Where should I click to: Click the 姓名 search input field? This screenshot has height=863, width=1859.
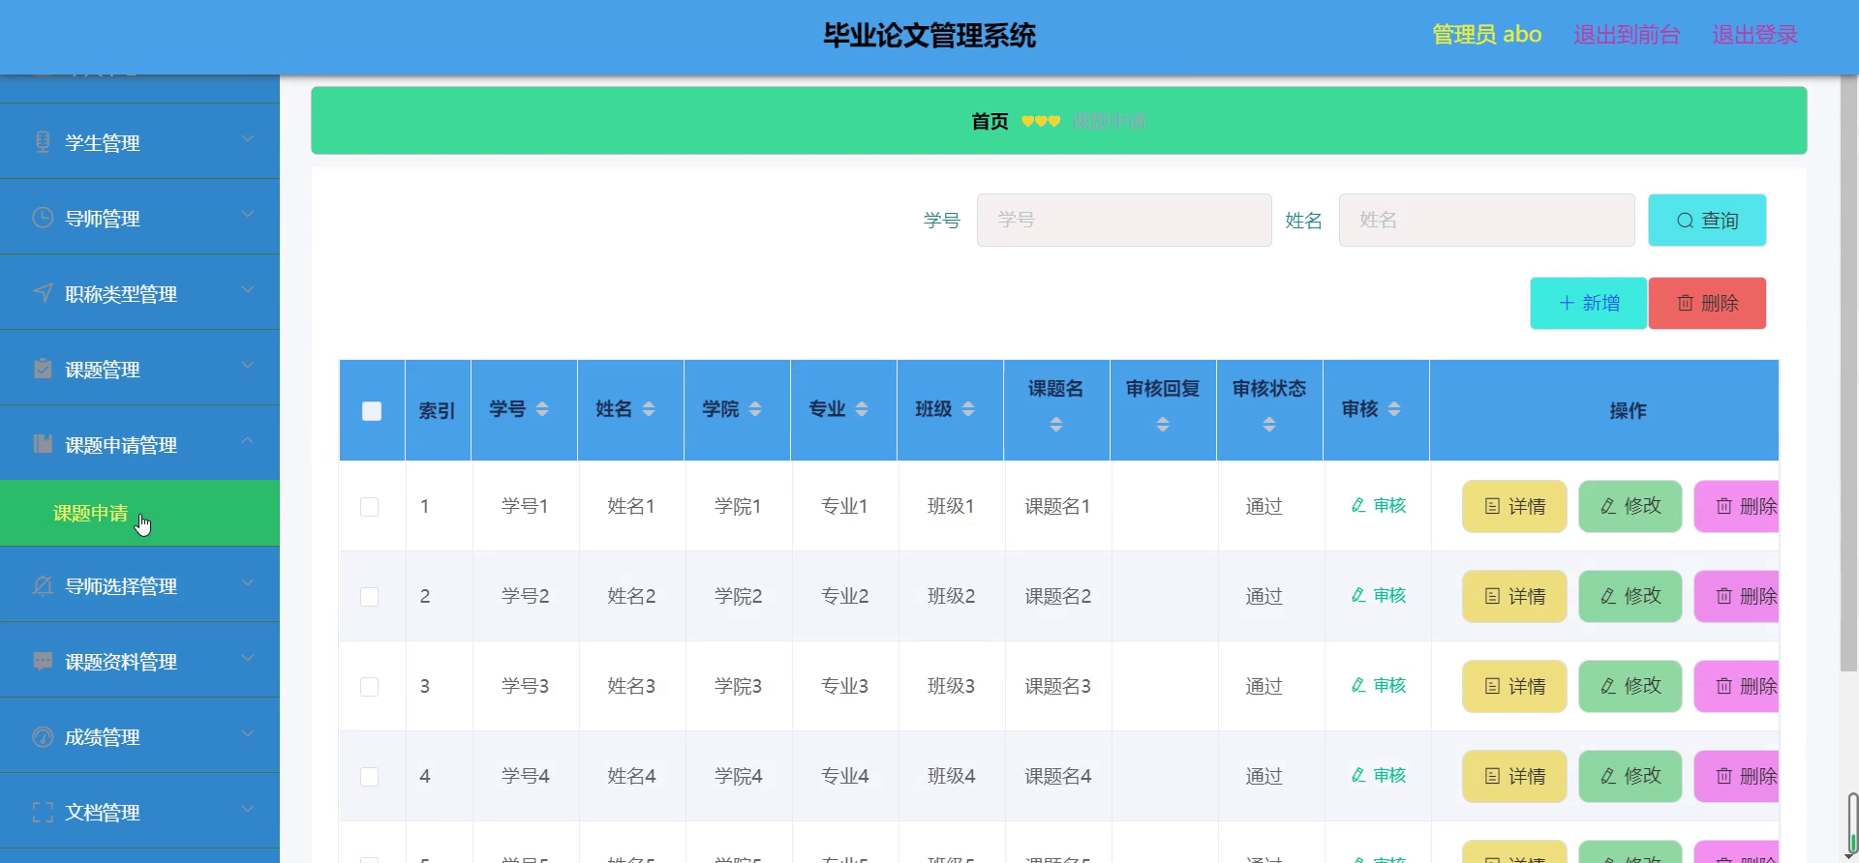1486,220
